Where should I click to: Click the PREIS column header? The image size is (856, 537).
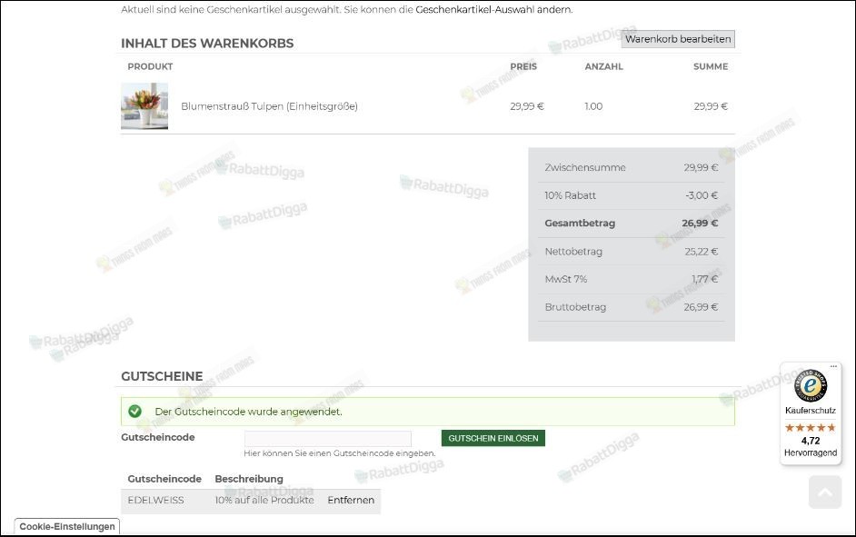523,66
